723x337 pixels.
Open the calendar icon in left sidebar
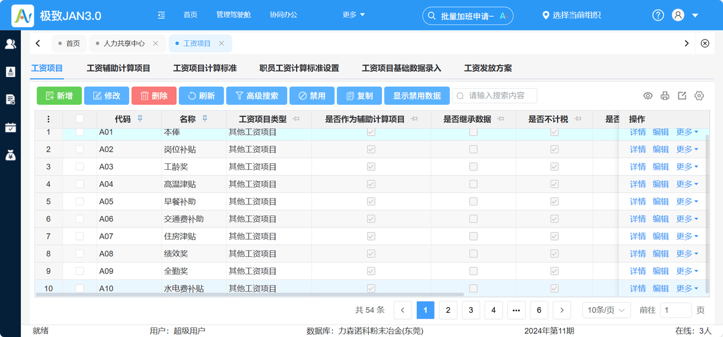click(10, 127)
